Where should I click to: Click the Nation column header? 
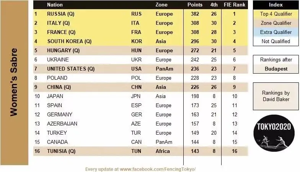tap(55, 5)
